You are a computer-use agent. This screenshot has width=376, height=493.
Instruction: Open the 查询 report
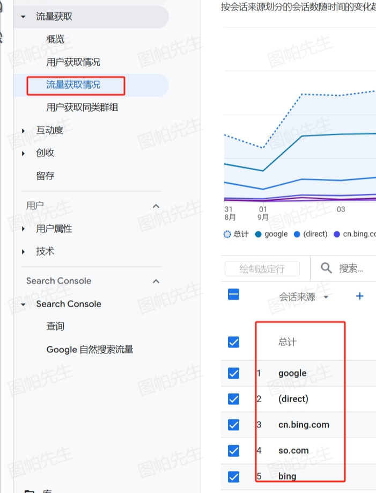click(55, 327)
